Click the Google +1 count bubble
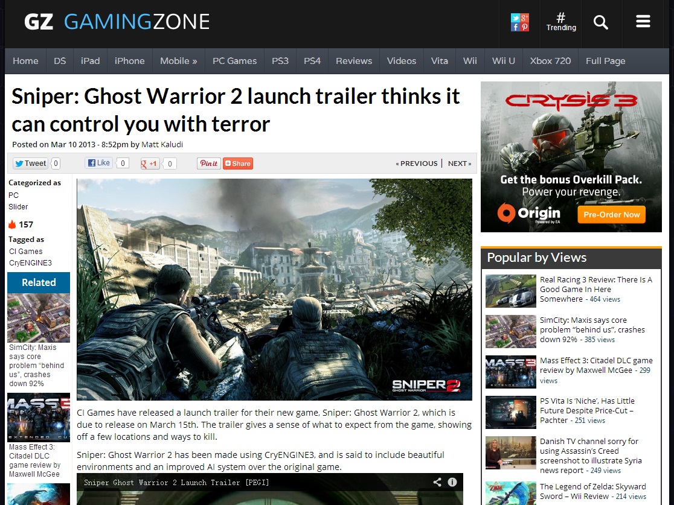Image resolution: width=674 pixels, height=505 pixels. pos(170,164)
